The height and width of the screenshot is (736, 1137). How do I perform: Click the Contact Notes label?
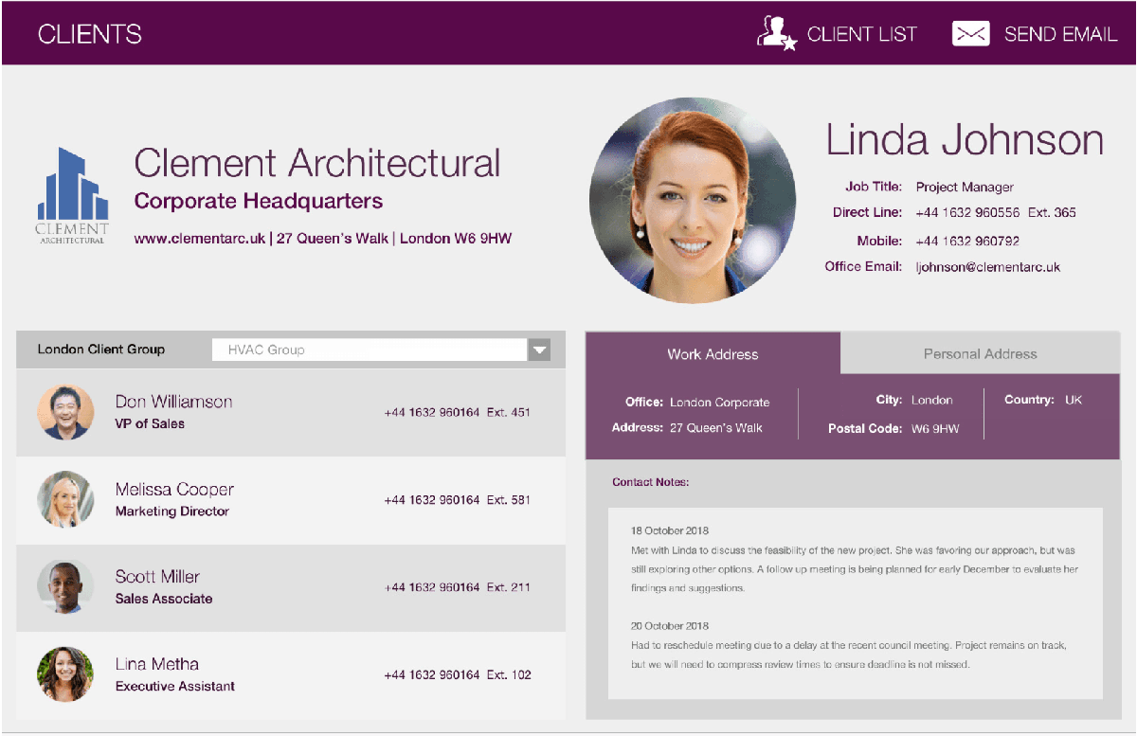(650, 482)
